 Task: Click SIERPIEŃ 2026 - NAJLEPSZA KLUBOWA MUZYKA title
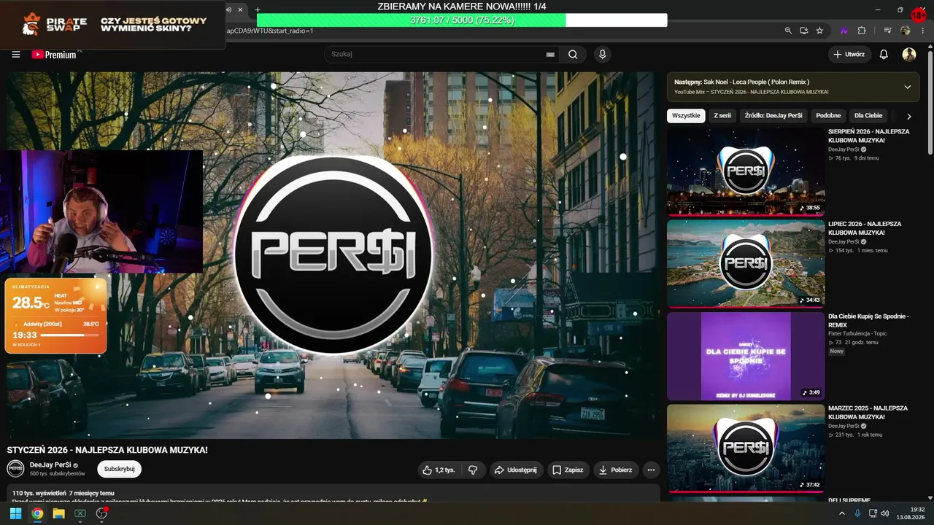(868, 136)
